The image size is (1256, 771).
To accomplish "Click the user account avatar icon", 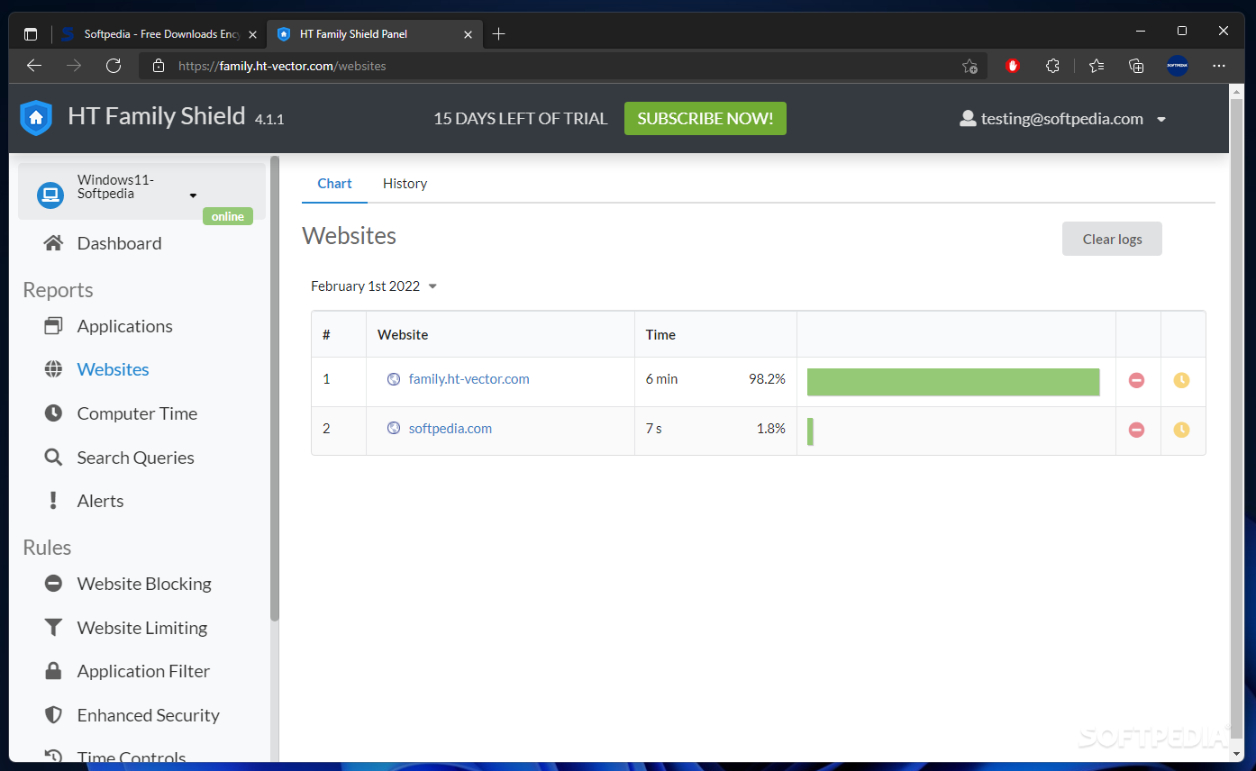I will coord(968,119).
